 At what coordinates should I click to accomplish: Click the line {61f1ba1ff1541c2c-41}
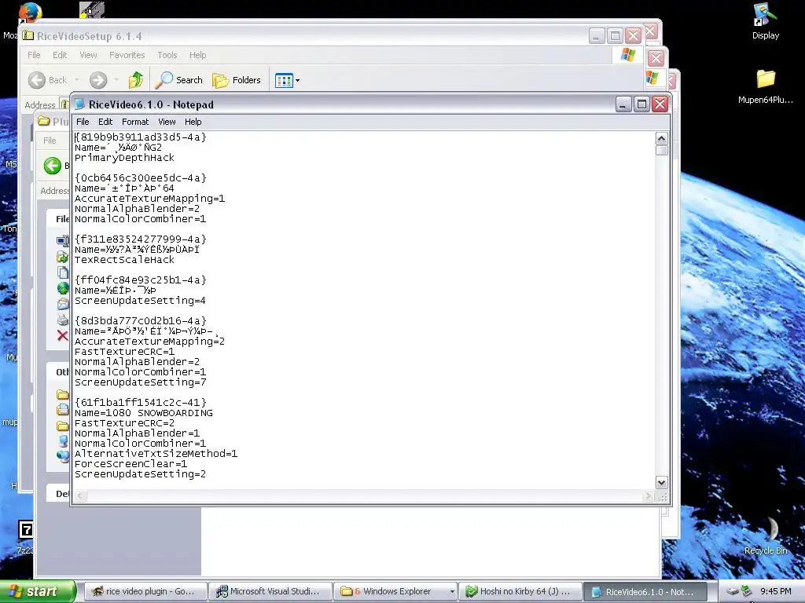tap(140, 403)
